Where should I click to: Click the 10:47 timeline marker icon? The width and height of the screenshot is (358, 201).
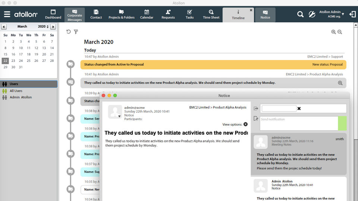70,64
